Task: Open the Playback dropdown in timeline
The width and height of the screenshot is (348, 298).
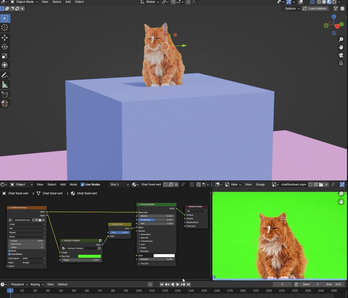Action: coord(19,284)
